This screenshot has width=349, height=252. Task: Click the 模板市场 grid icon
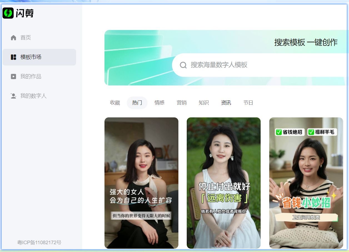tap(13, 57)
